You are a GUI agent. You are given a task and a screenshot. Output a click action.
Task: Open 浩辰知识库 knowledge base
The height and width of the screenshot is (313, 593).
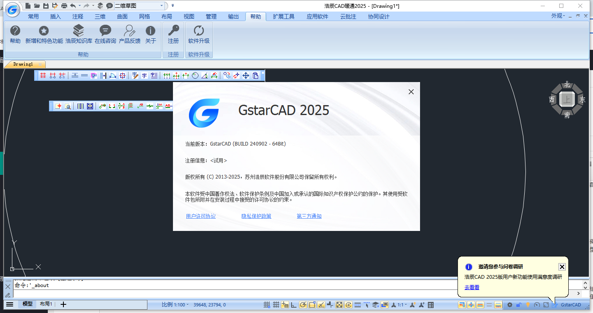coord(79,34)
